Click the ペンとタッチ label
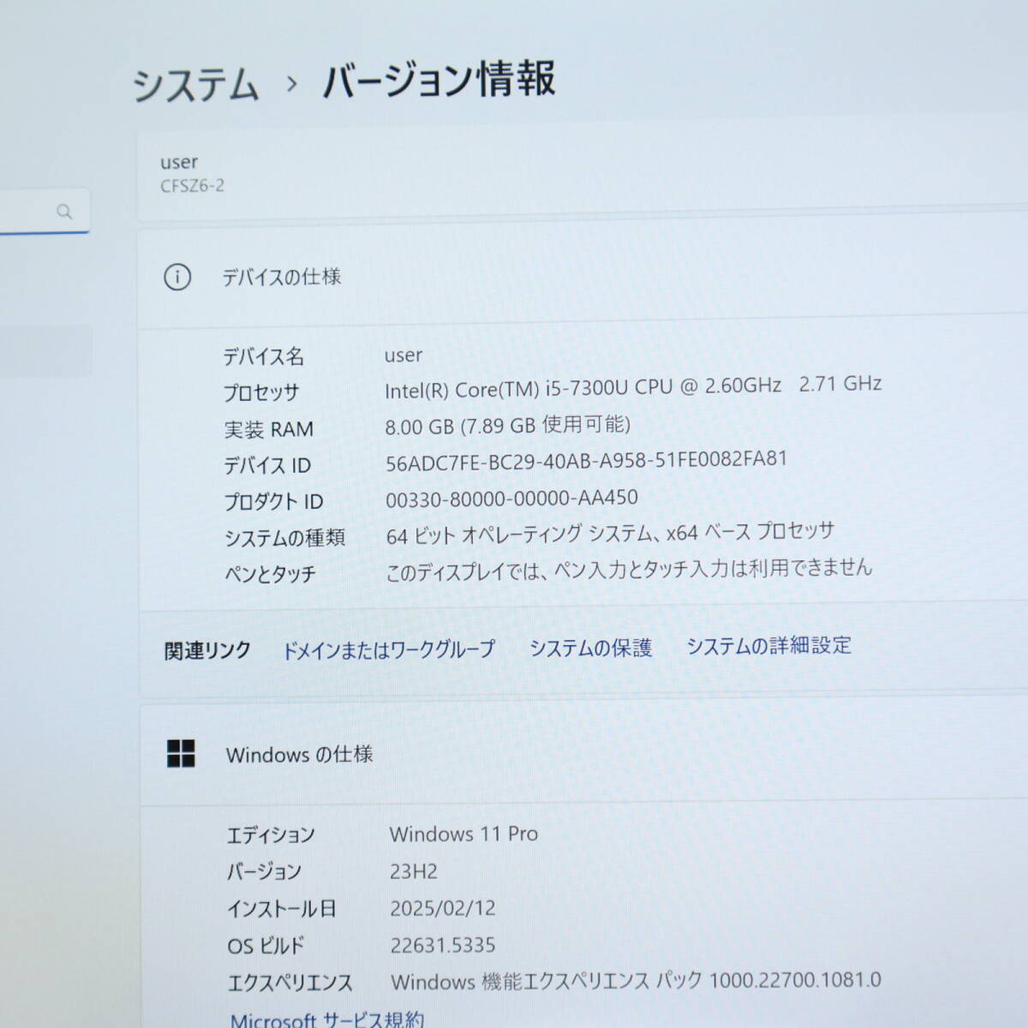 click(270, 574)
